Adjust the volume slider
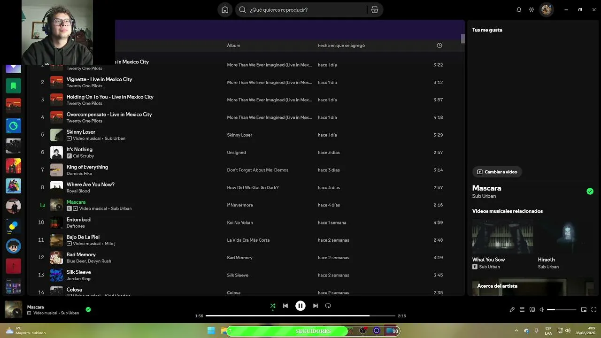 pyautogui.click(x=562, y=310)
